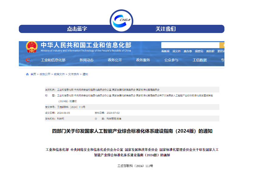Image resolution: width=256 pixels, height=171 pixels.
Task: Click the centered document number below the subtitle
Action: (135, 166)
